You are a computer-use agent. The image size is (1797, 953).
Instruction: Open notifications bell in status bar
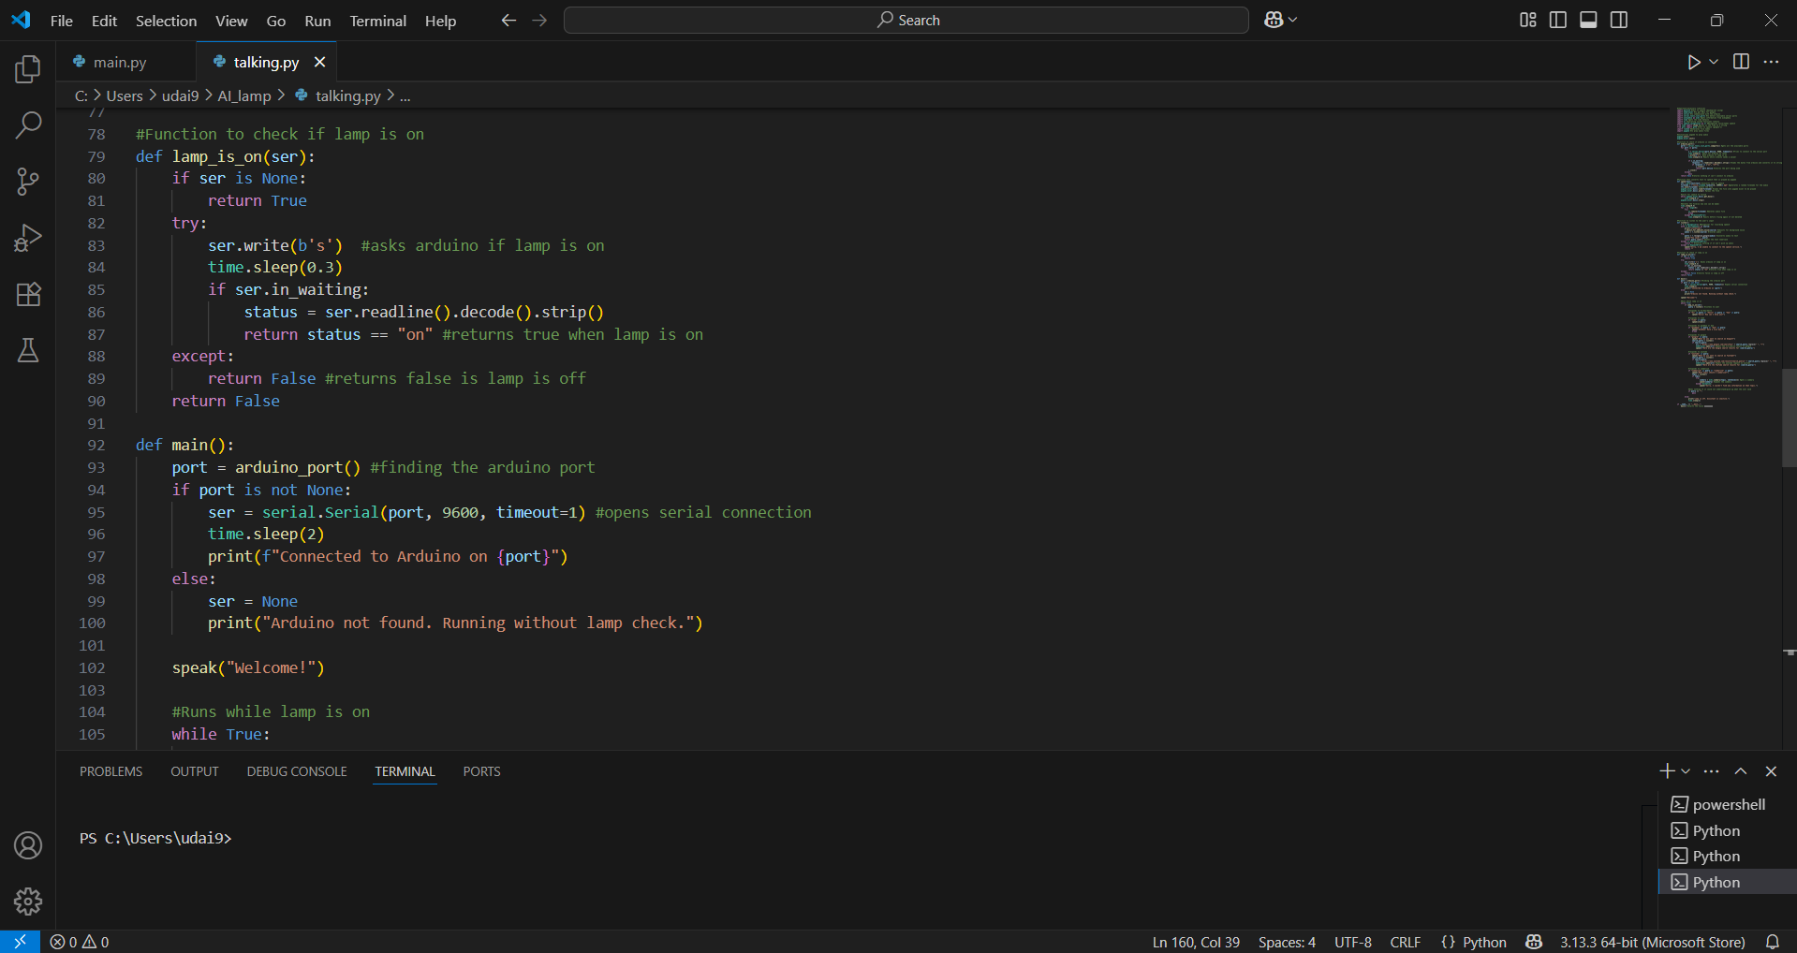click(1773, 942)
